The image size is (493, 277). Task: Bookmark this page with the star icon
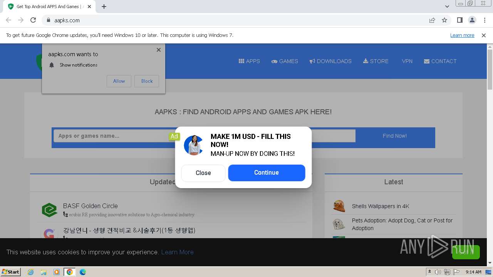pos(444,20)
